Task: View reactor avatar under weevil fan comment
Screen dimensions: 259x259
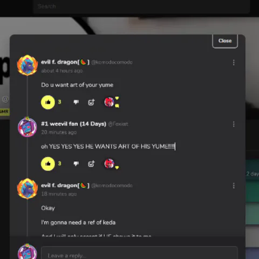Action: (110, 163)
